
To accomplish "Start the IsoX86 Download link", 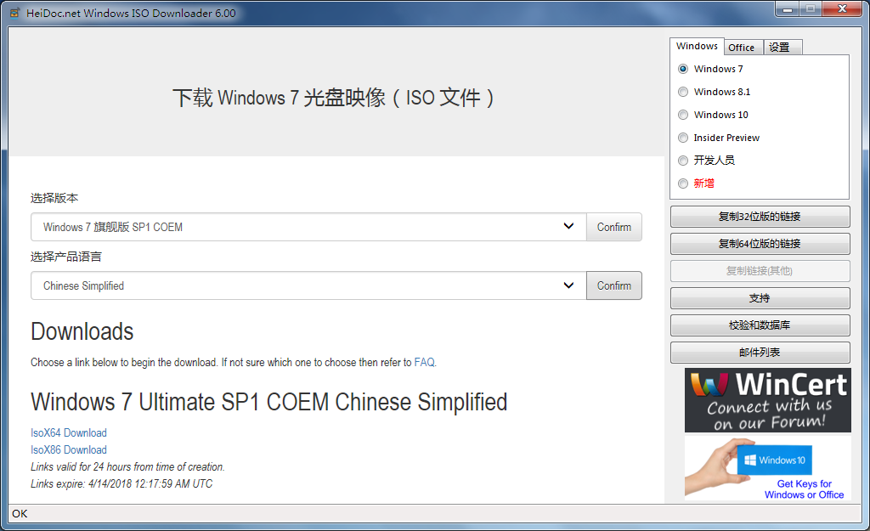I will [x=69, y=450].
